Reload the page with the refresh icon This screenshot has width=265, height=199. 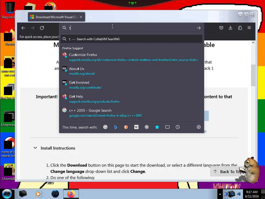click(42, 28)
